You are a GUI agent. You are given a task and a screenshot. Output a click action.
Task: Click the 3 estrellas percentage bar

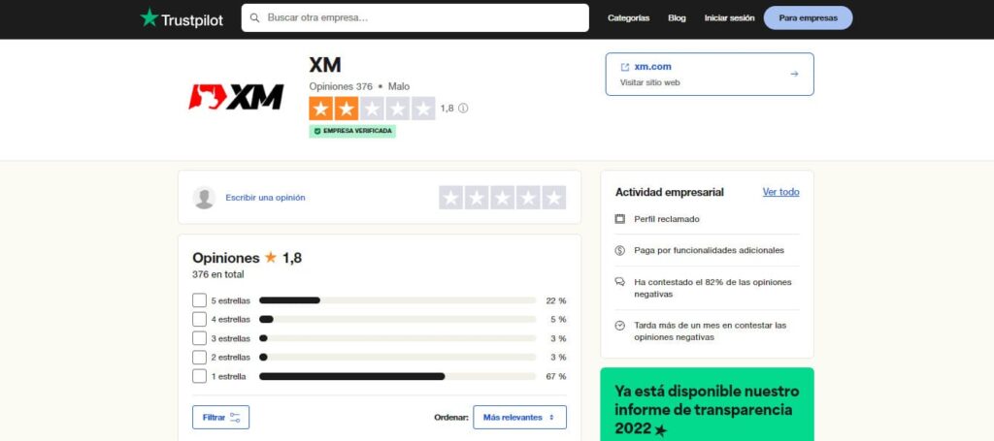397,338
